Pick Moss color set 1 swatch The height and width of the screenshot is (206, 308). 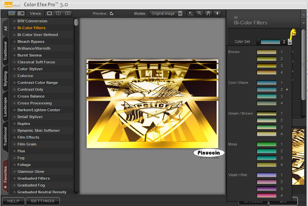tap(266, 144)
